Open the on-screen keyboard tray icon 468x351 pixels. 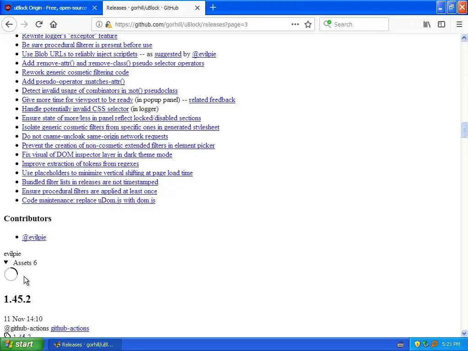(x=400, y=345)
